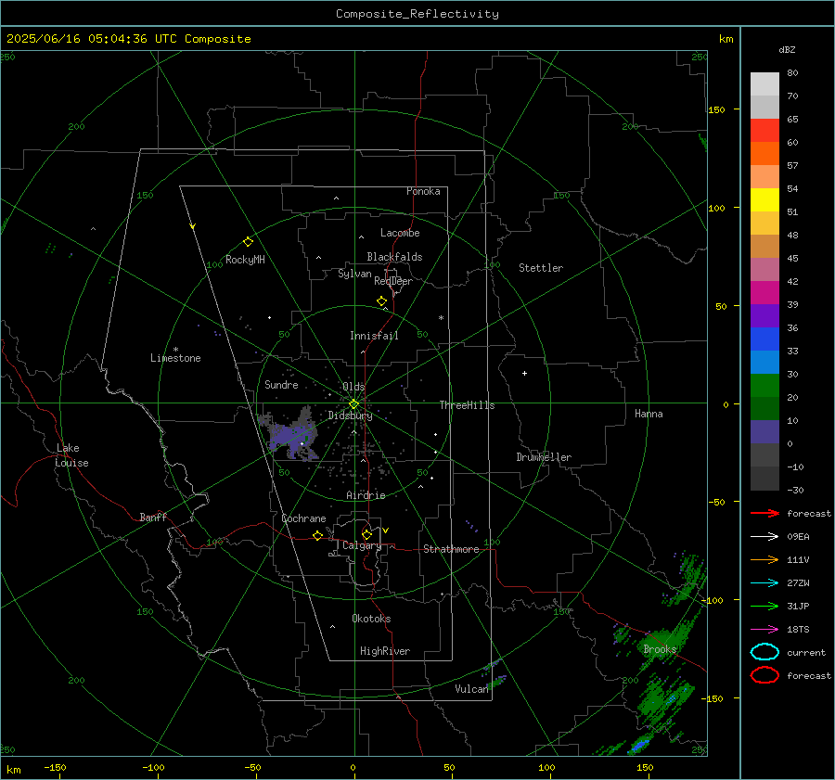Click the Hanna map label
Screen dimensions: 835x780
[649, 414]
